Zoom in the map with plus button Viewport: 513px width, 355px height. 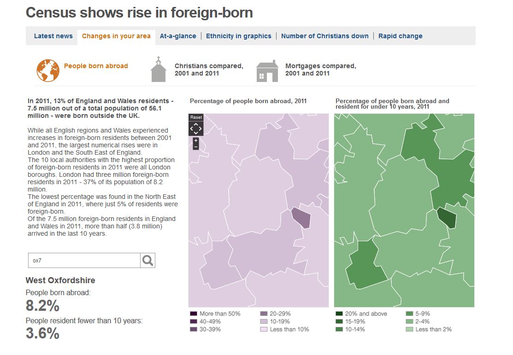[x=195, y=140]
